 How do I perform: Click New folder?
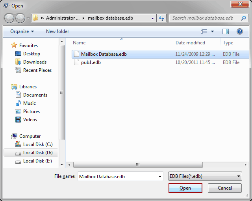click(57, 31)
